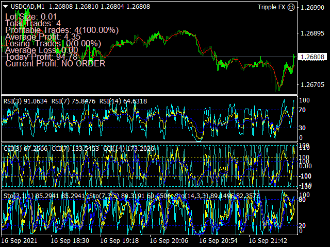Click the 16 Sep 18:30 time label
Image resolution: width=330 pixels, height=247 pixels.
70,240
